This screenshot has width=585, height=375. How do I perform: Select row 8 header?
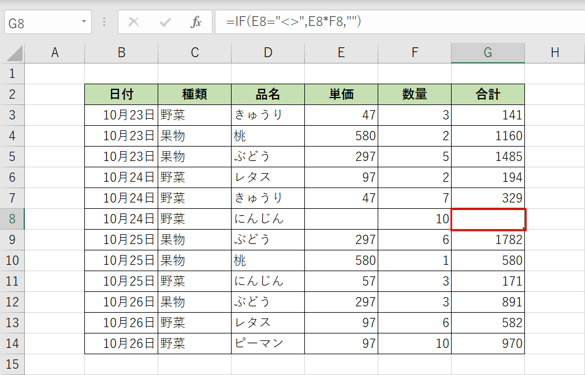click(x=13, y=219)
